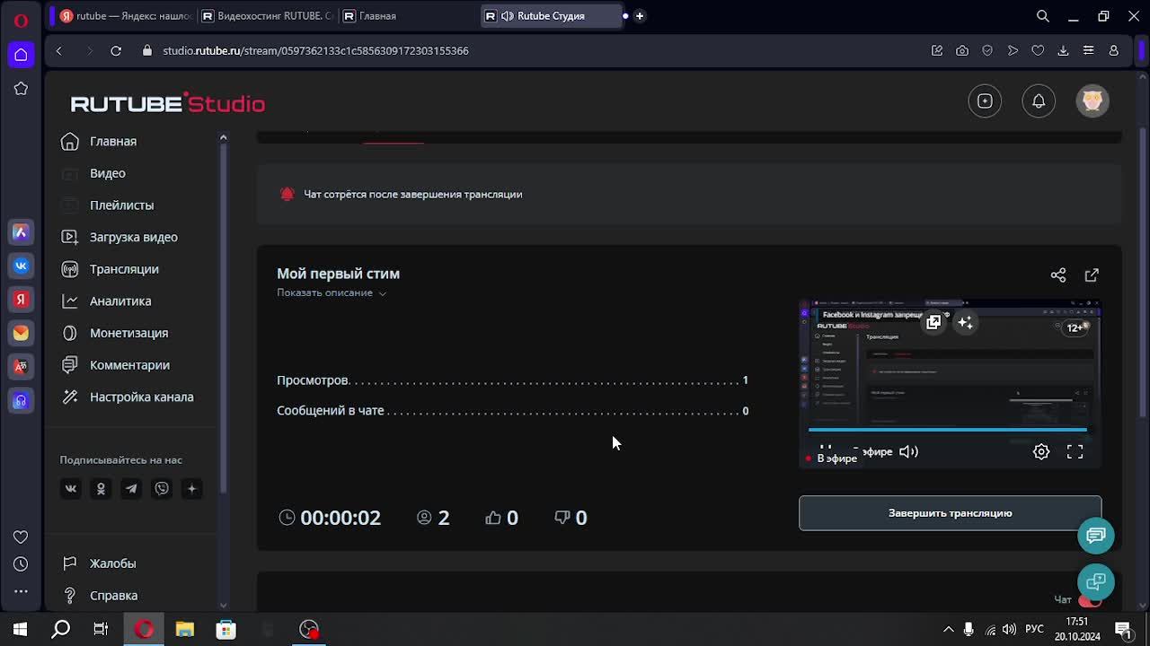
Task: Open the Видео section
Action: coord(93,173)
